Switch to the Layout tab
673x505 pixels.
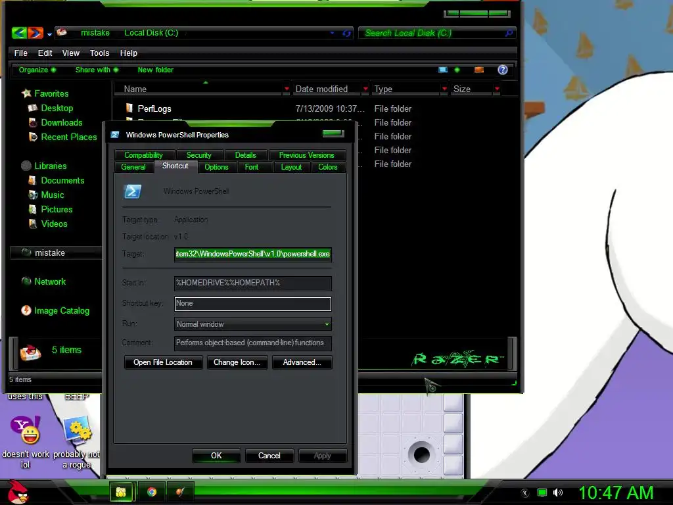(291, 167)
